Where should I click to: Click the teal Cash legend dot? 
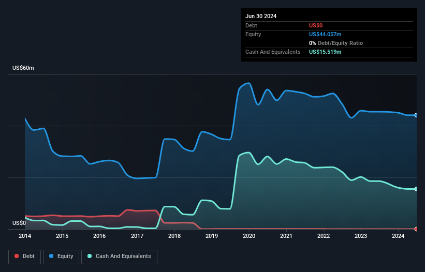(90, 256)
